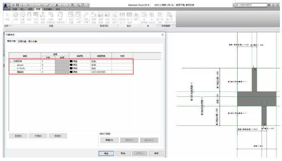Screen dimensions: 282x161
Task: Collapse the top category tree row
Action: coord(10,62)
